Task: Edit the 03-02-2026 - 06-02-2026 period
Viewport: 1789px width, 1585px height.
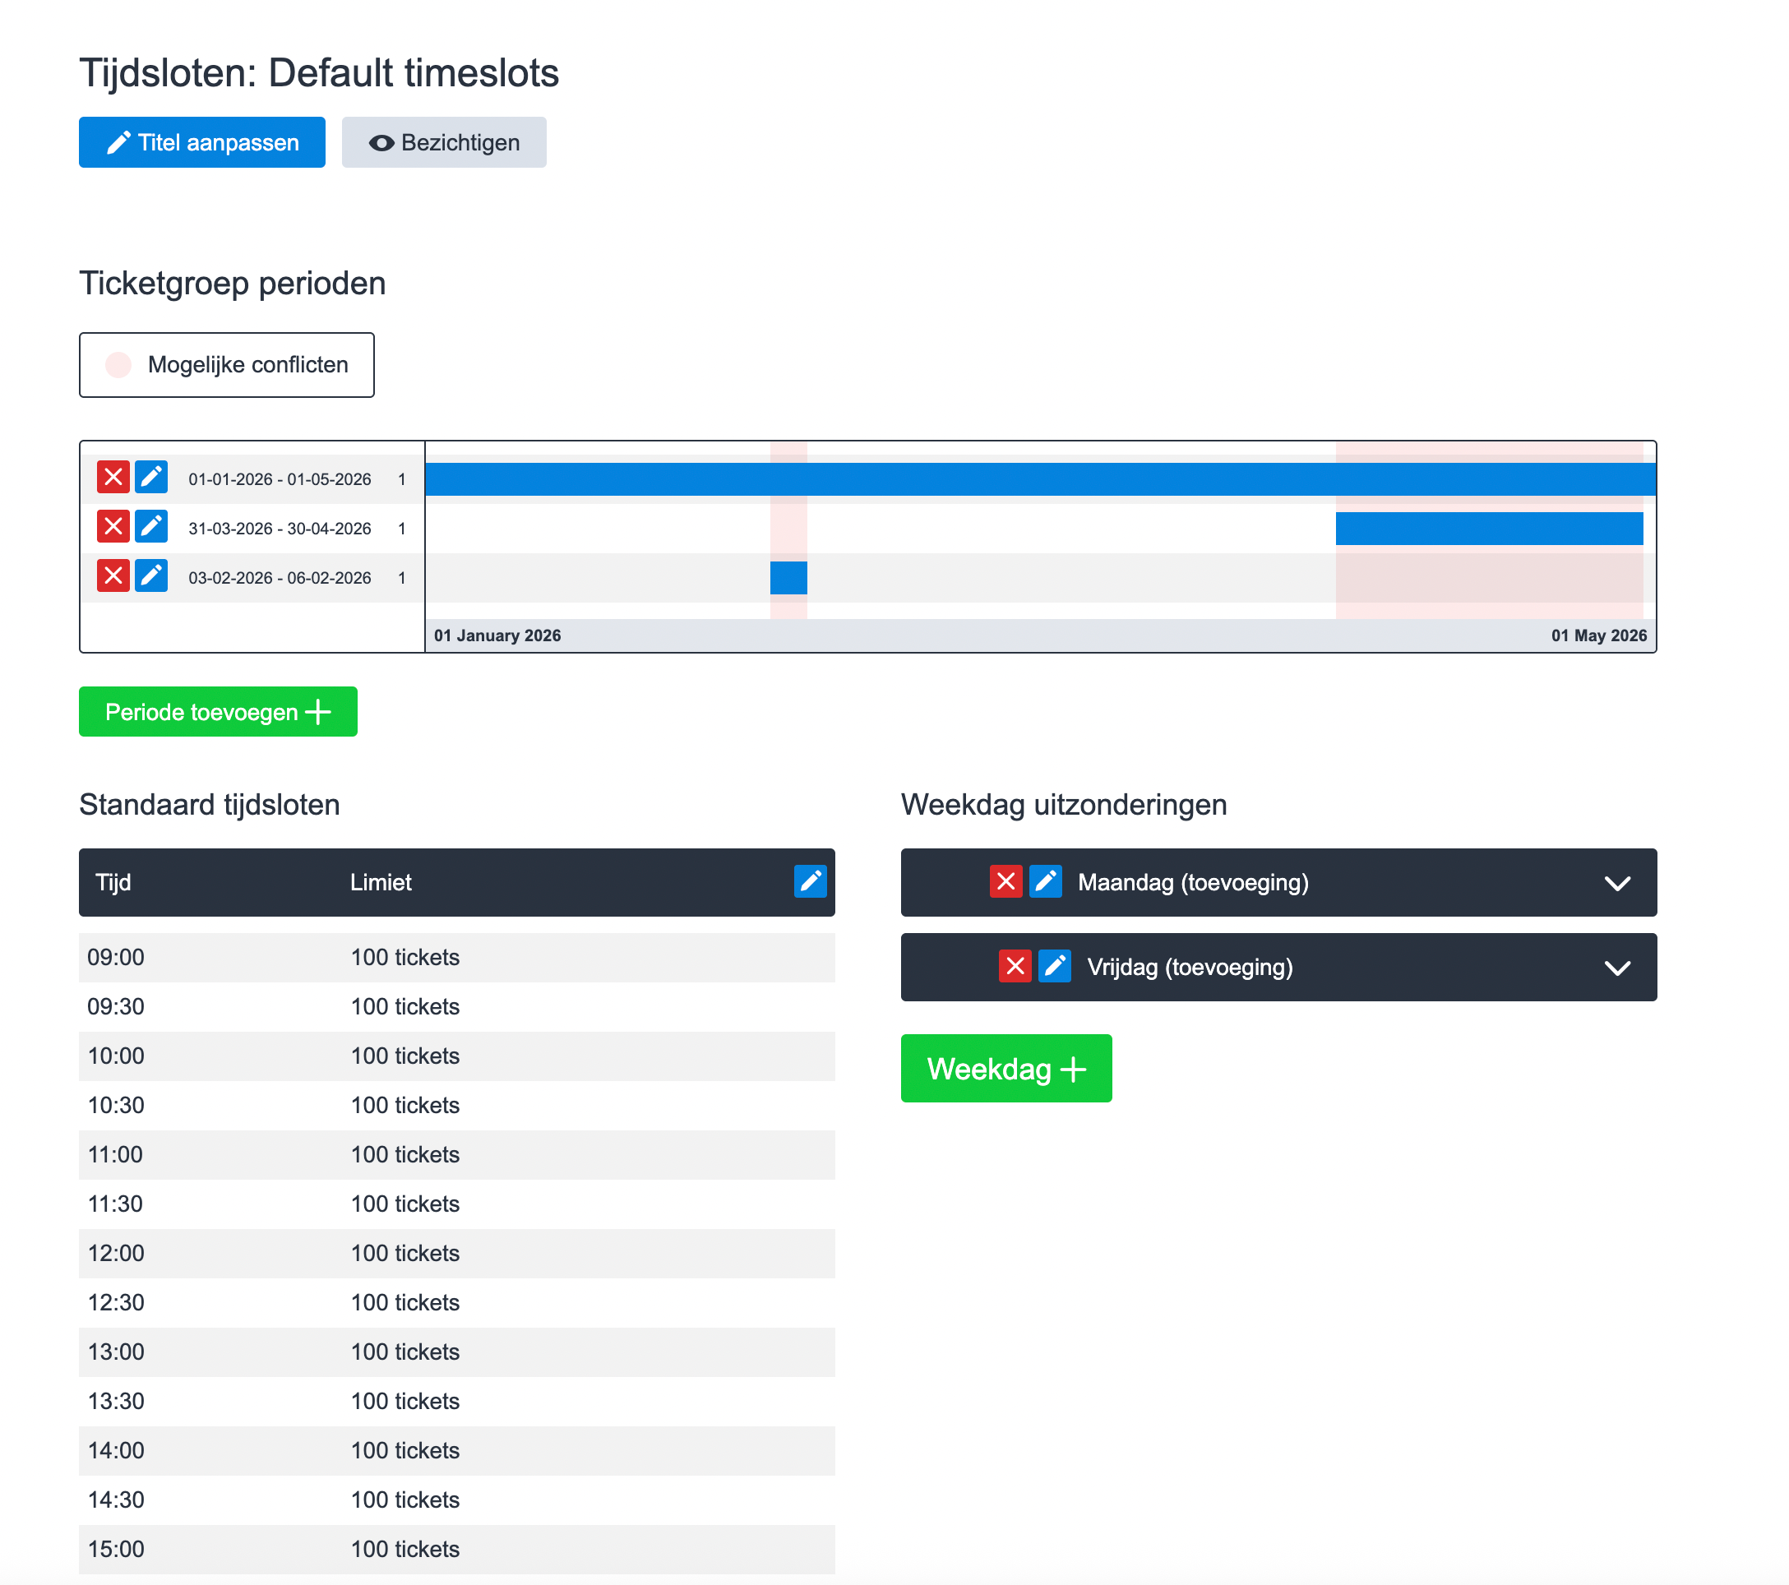Action: (x=151, y=577)
